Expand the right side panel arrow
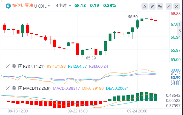This screenshot has height=115, width=183. tap(180, 30)
